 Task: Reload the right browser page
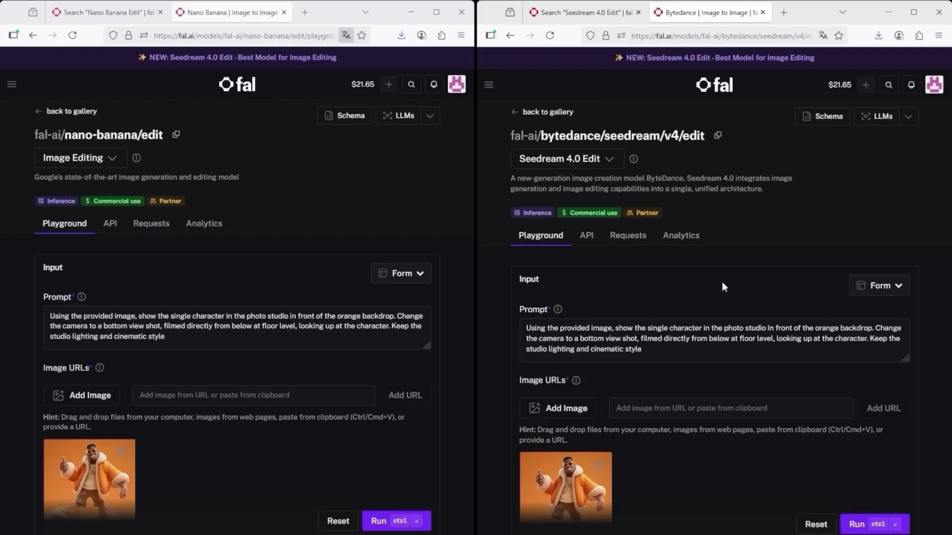[x=550, y=35]
